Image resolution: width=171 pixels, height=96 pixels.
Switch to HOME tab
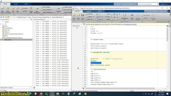5,4
